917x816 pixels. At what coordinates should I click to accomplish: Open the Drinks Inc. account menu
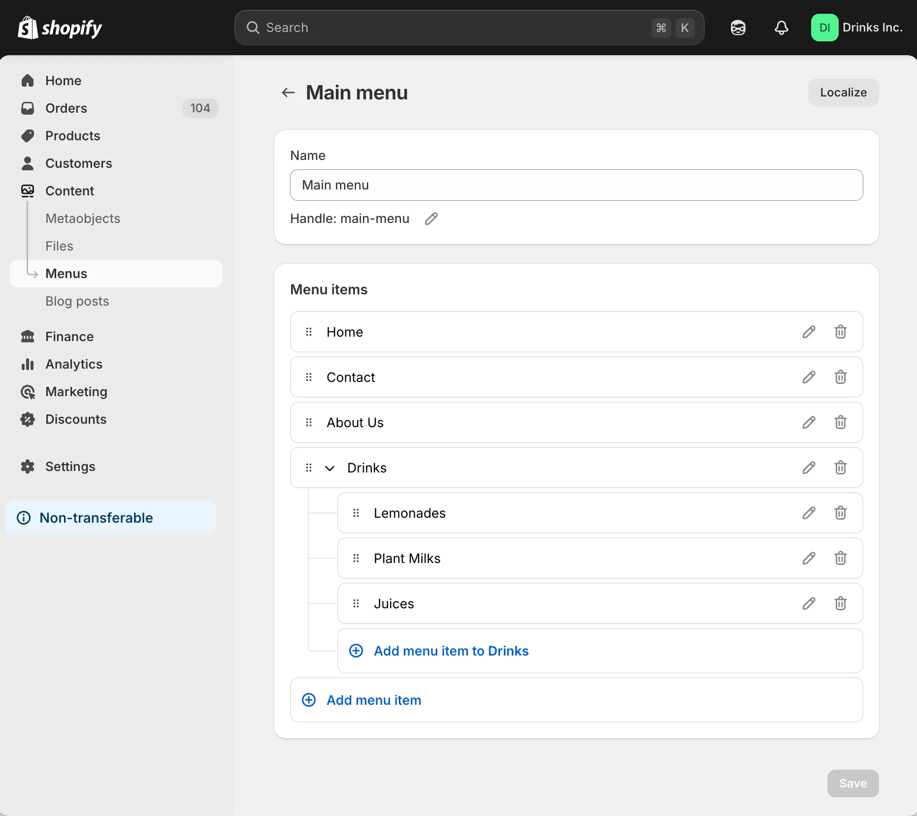tap(858, 28)
